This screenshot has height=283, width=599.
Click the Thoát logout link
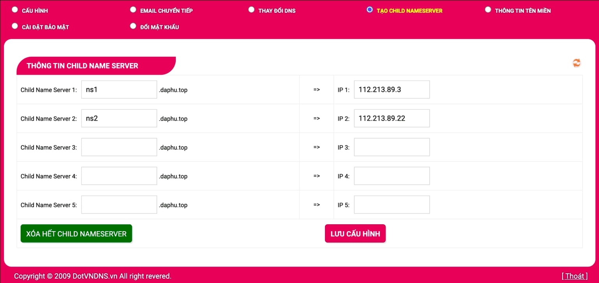(574, 276)
